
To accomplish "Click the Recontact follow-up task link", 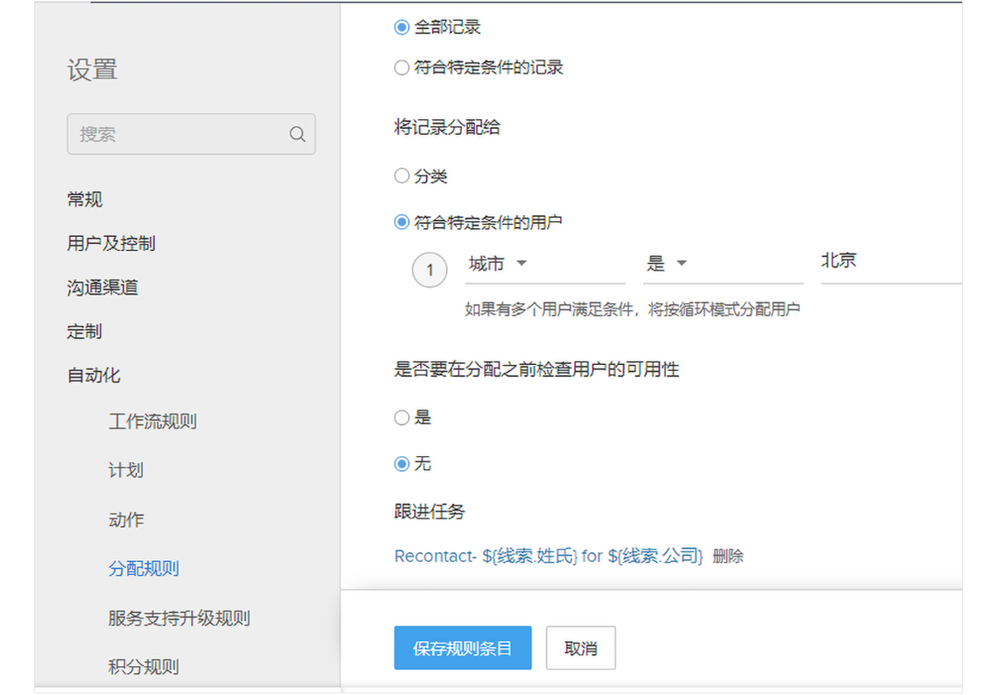I will click(x=548, y=556).
